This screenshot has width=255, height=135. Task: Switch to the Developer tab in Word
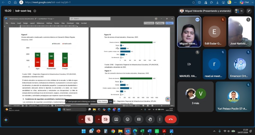tap(70, 23)
